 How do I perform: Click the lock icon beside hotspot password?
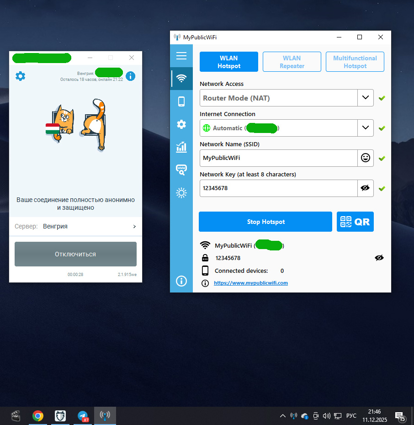click(x=205, y=258)
